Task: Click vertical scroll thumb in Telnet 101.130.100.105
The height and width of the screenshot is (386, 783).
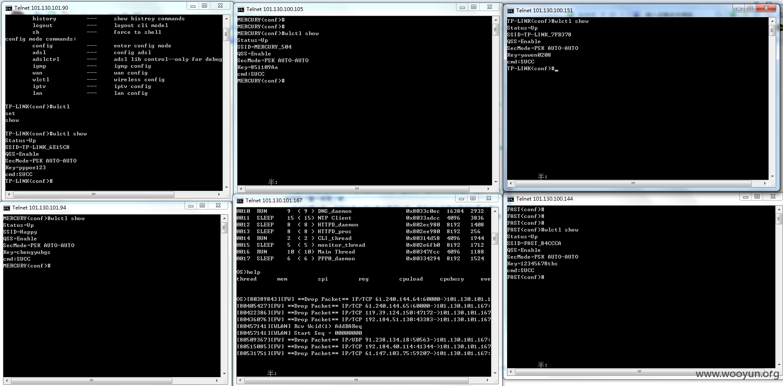Action: coord(495,29)
